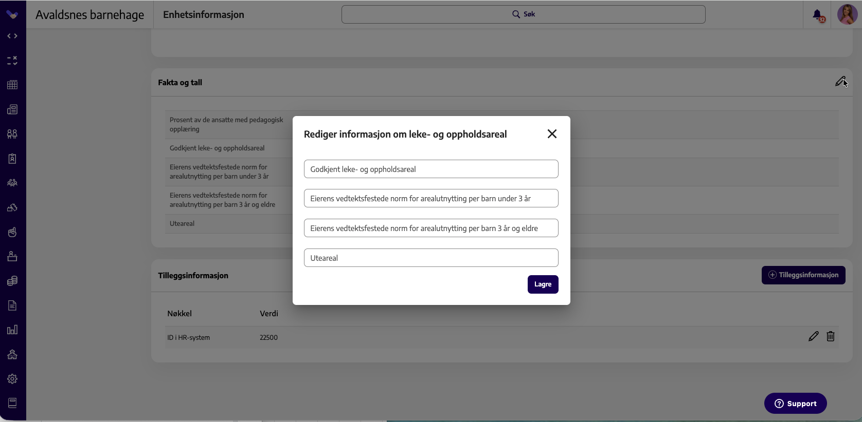The height and width of the screenshot is (422, 862).
Task: Click the Søk search bar
Action: tap(523, 14)
